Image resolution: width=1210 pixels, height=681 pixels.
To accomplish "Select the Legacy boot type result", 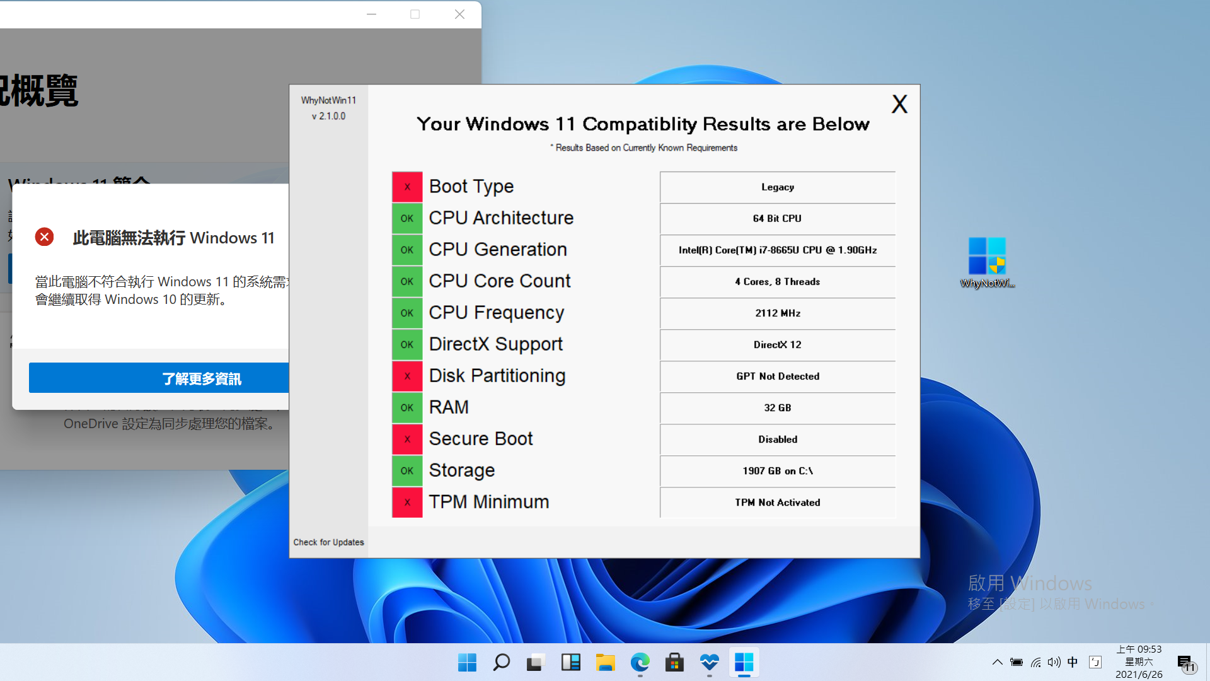I will (x=778, y=187).
